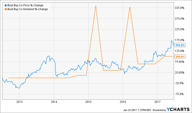Click the blue price line low near 2013

coord(19,88)
